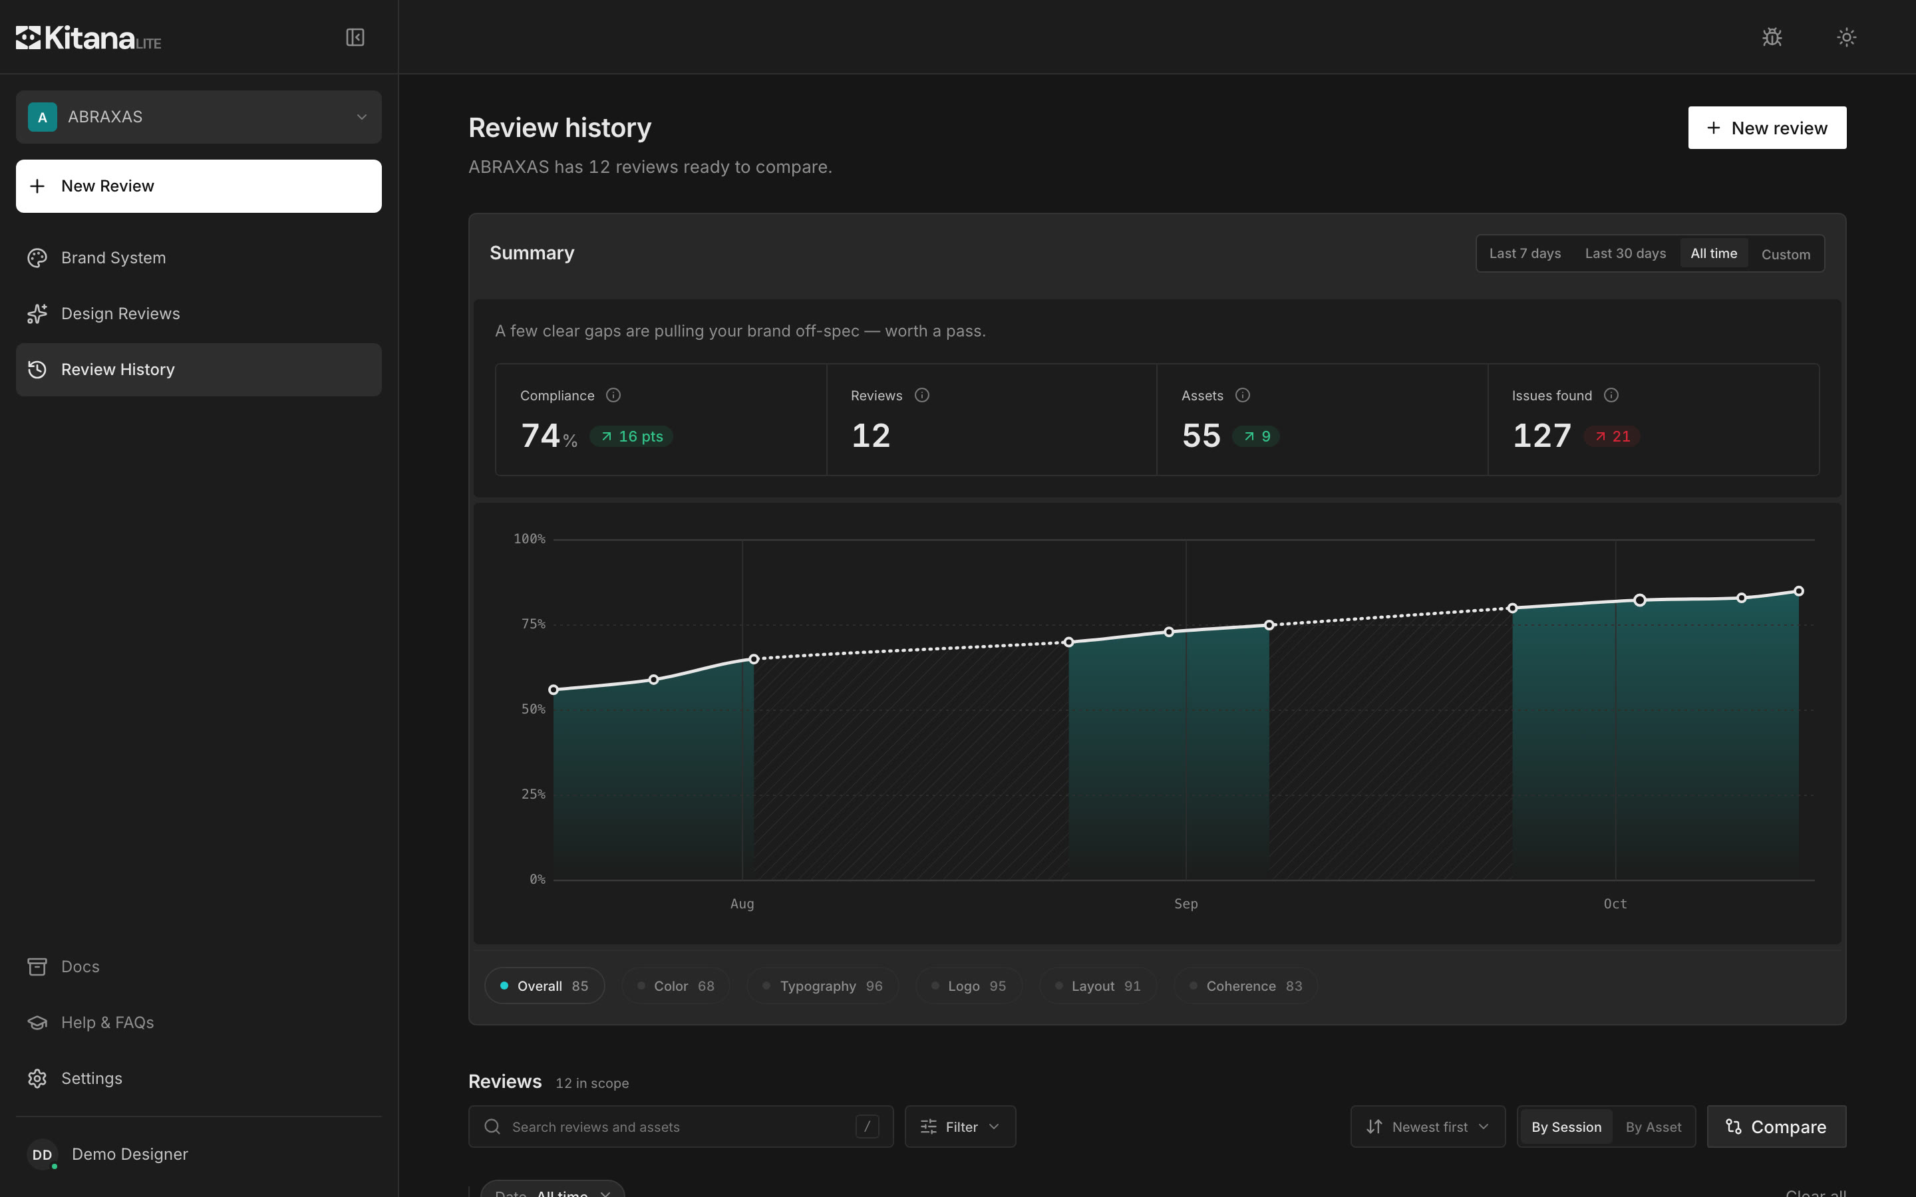Viewport: 1916px width, 1197px height.
Task: Show Issues found info icon
Action: [1611, 395]
